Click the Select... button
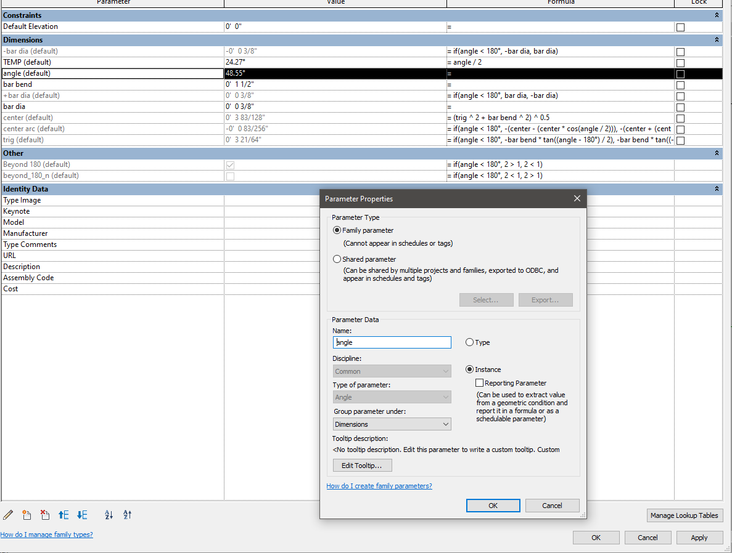 [486, 300]
